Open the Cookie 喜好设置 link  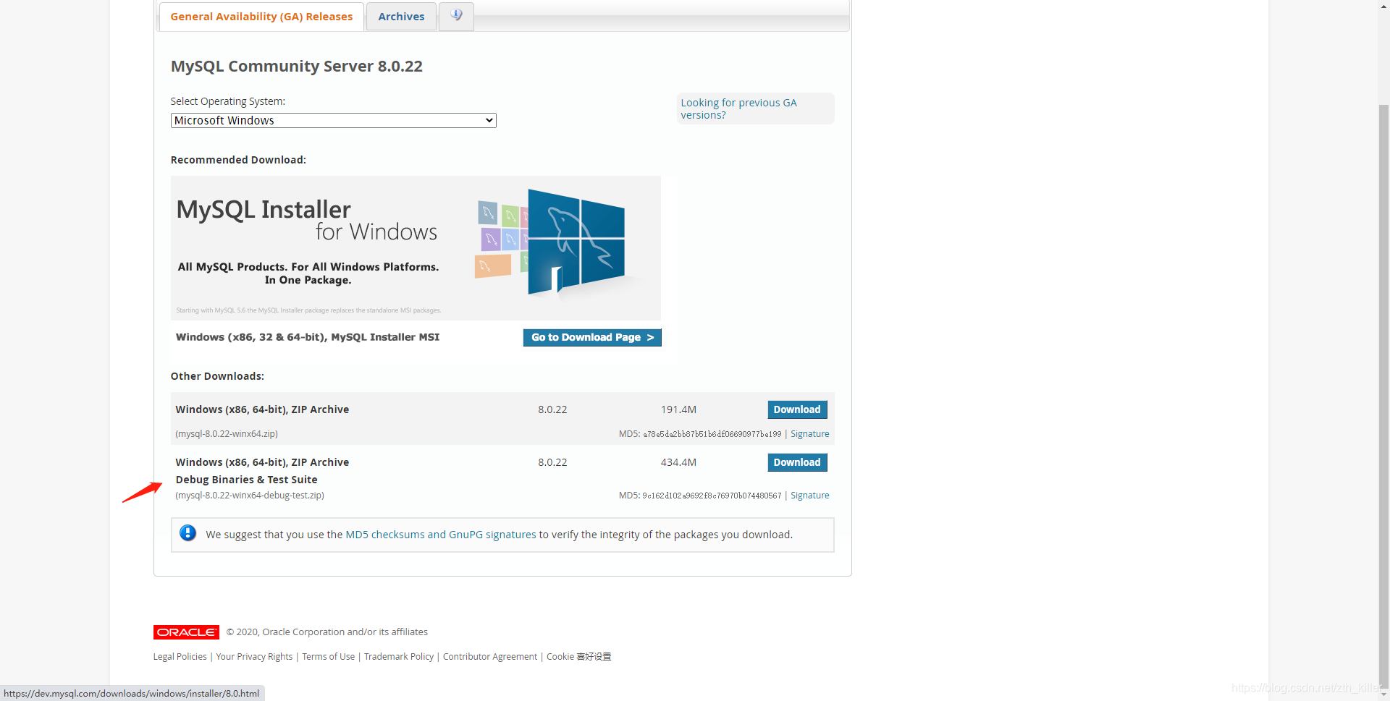578,657
